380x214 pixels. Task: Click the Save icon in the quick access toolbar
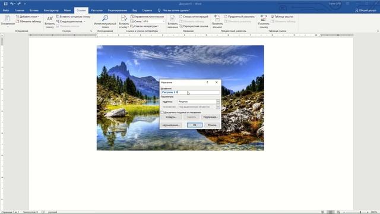tap(6, 4)
